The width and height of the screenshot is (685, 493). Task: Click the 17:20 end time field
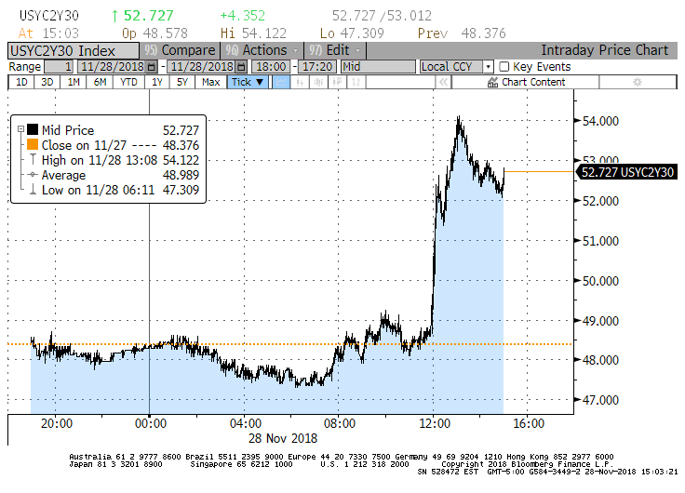point(317,67)
